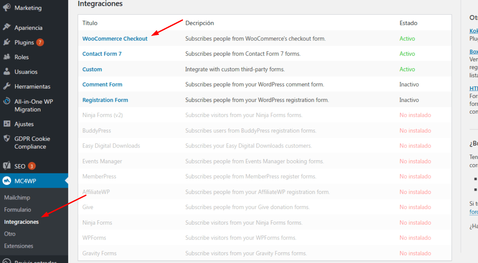Click description about WooCommerce's checkout form
This screenshot has height=263, width=478.
[x=255, y=38]
